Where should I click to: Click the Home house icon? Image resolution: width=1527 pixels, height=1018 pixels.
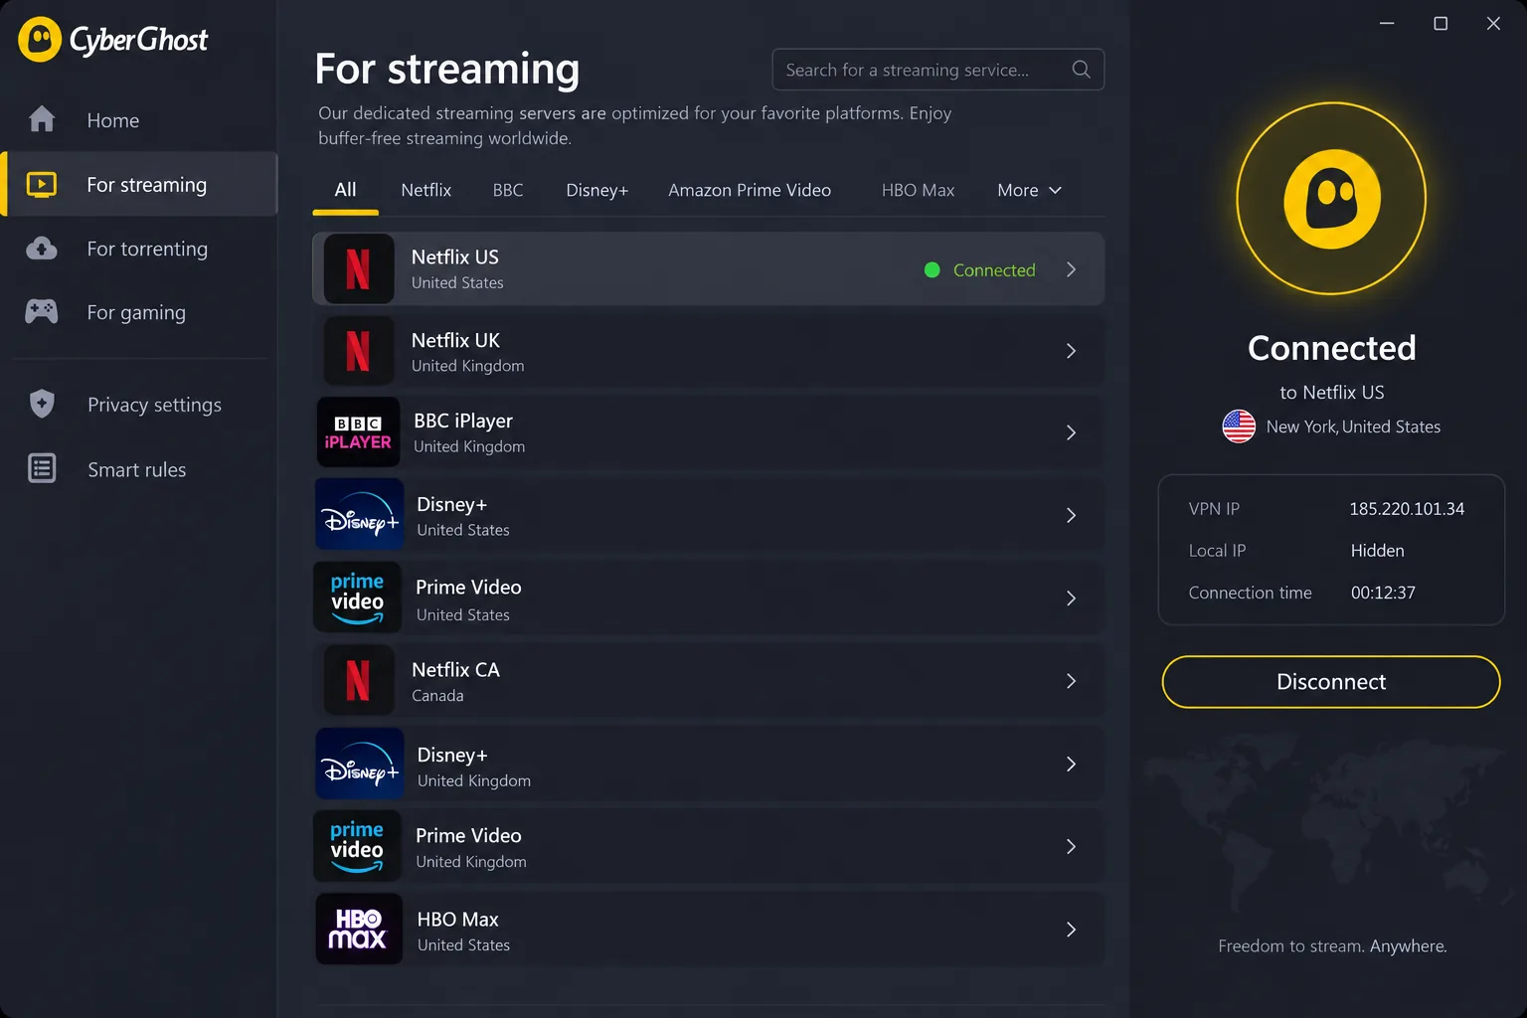pos(42,119)
